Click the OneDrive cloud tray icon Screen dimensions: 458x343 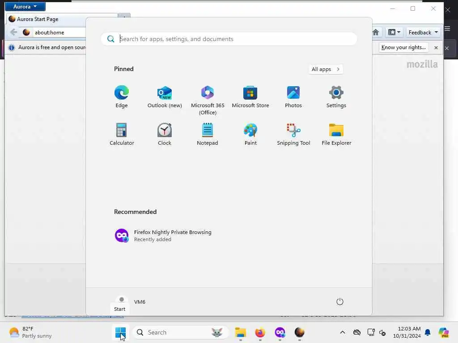click(x=356, y=332)
